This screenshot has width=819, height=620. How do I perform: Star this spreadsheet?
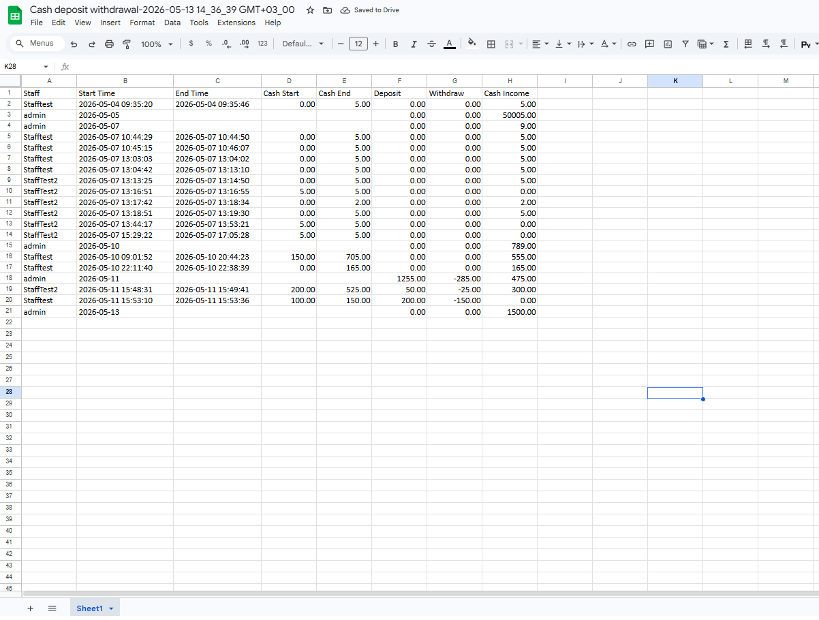310,10
